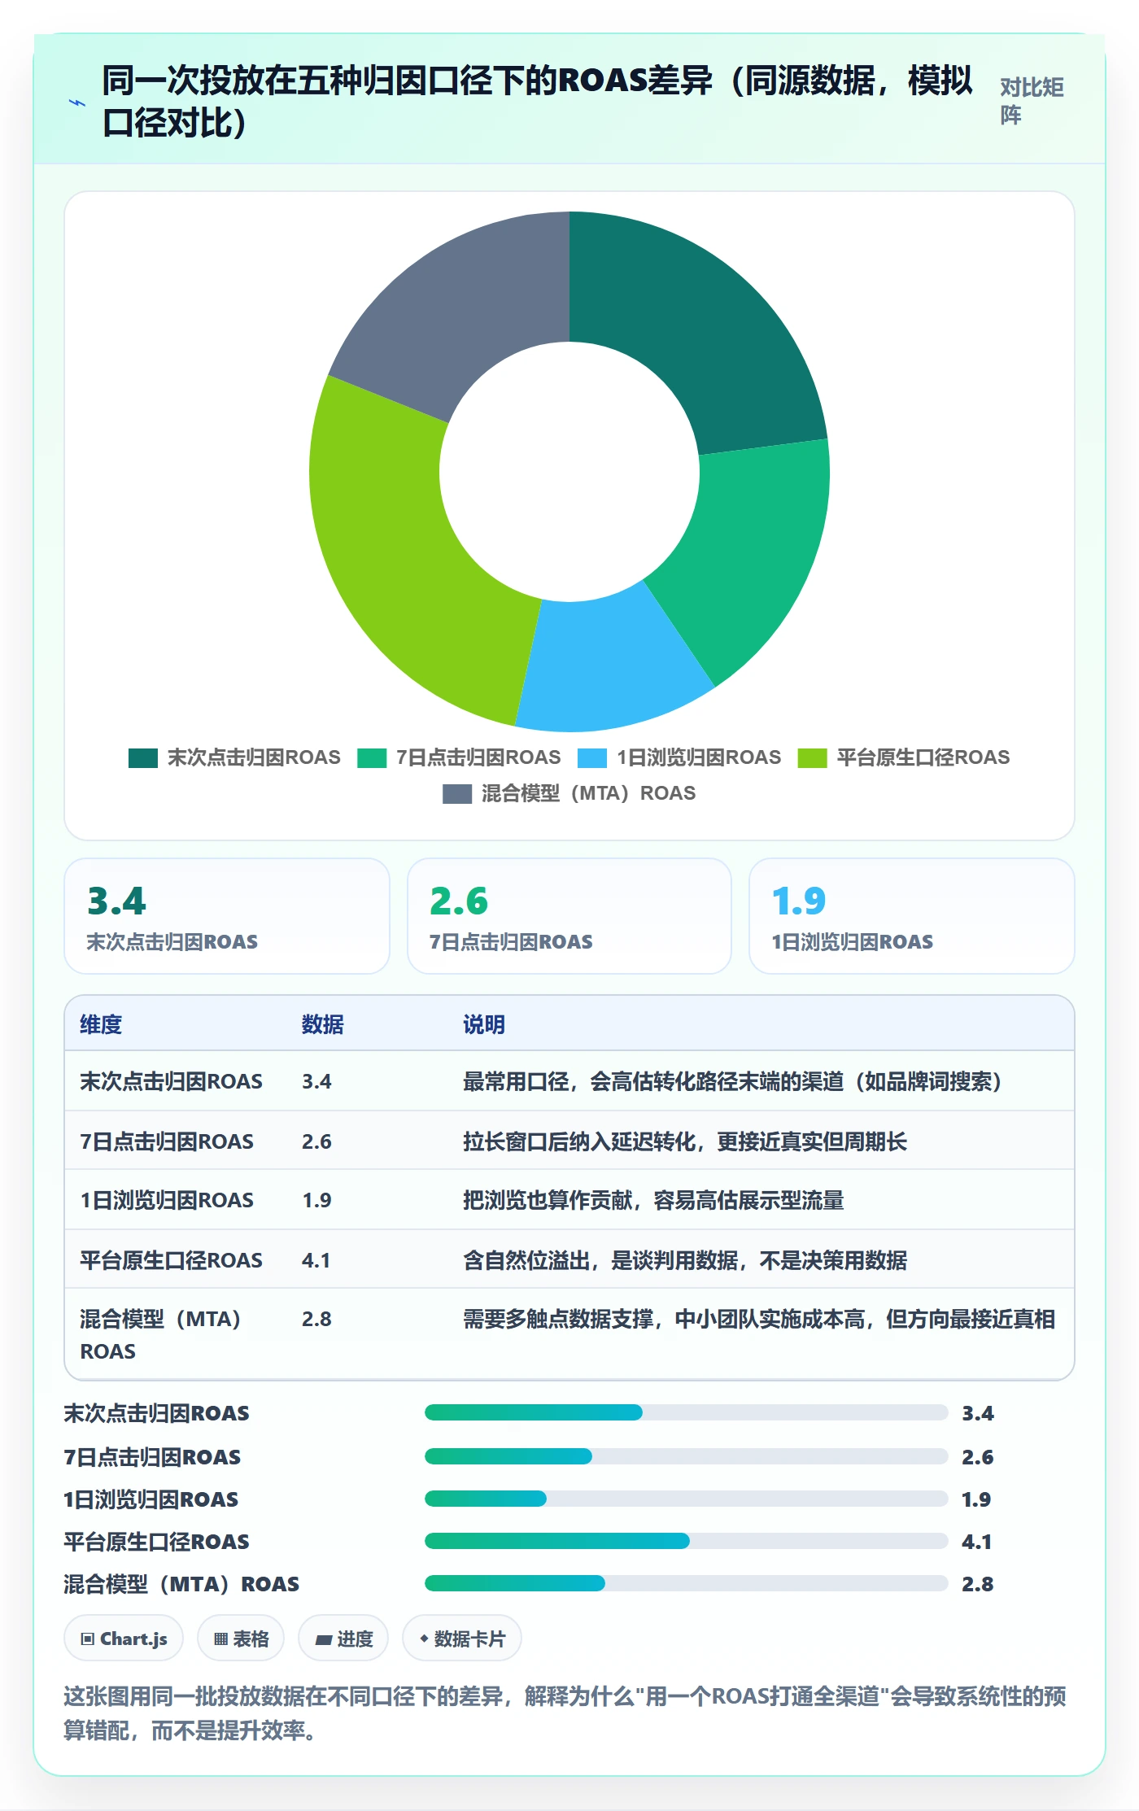This screenshot has width=1139, height=1811.
Task: Click table value 2.6 in 7日点击 row
Action: [316, 1141]
